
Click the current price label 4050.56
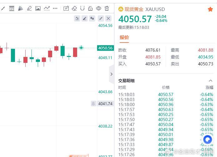106,48
